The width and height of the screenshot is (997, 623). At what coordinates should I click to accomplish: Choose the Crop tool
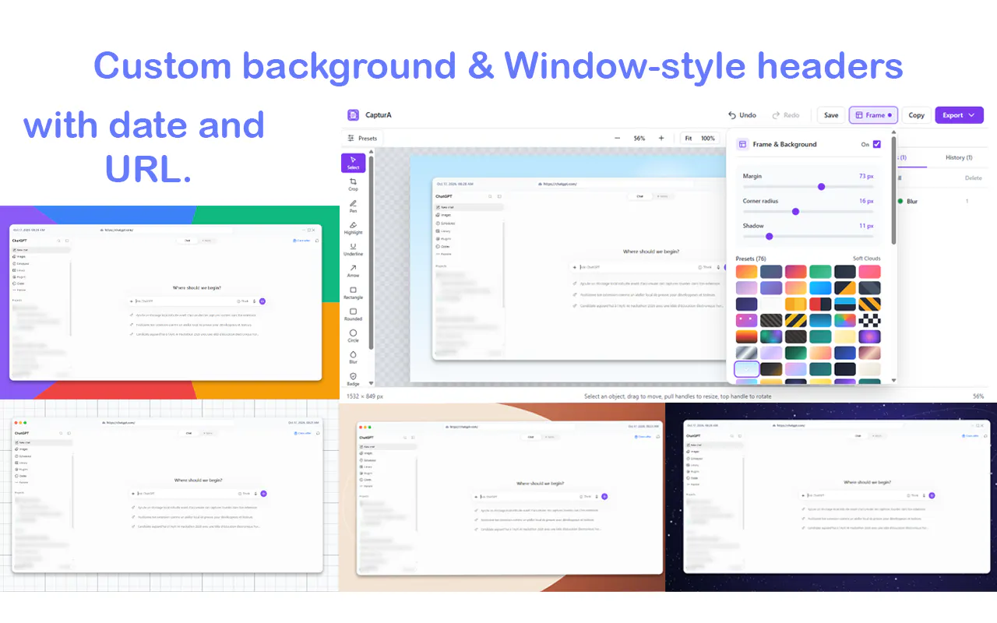353,185
